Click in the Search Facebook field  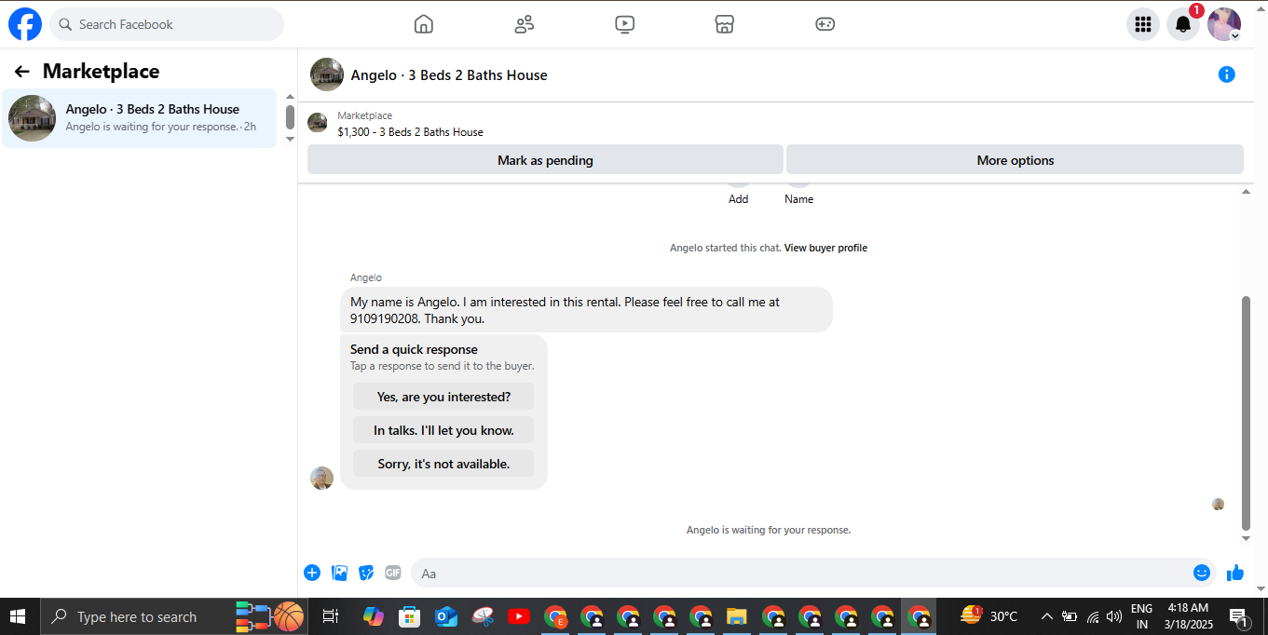167,24
